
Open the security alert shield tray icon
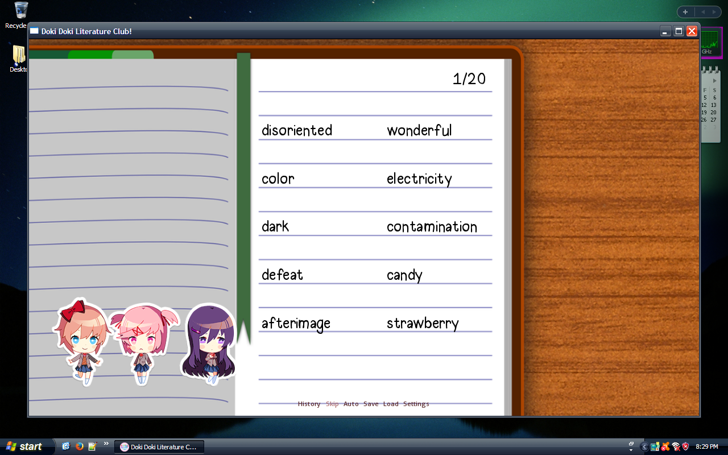(685, 446)
